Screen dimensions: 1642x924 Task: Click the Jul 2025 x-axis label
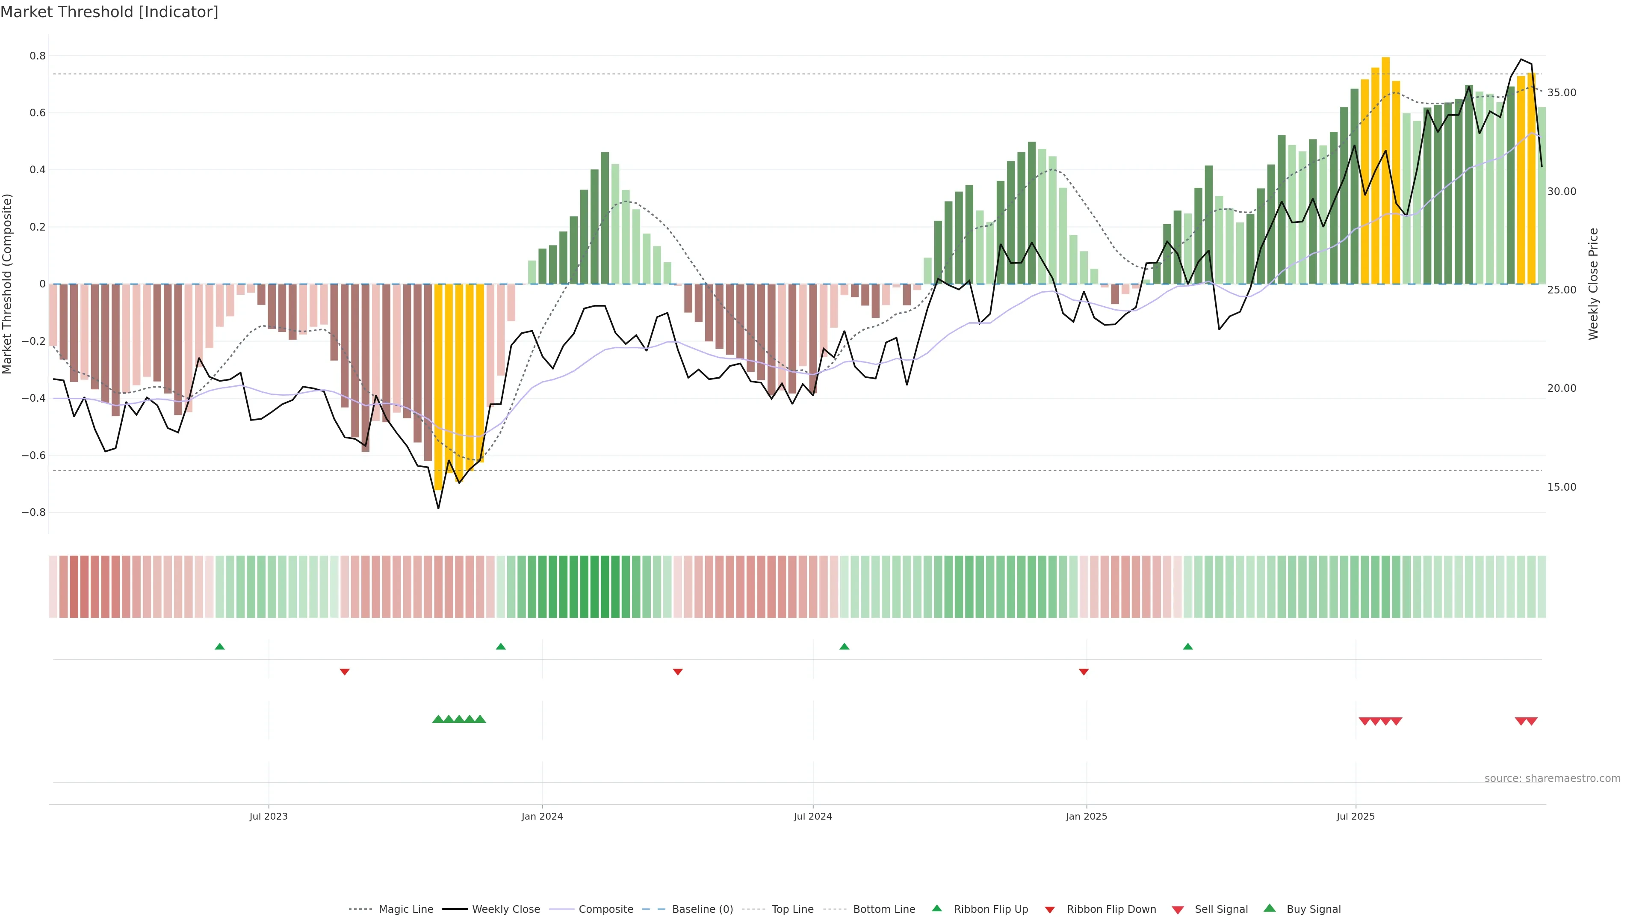coord(1355,816)
